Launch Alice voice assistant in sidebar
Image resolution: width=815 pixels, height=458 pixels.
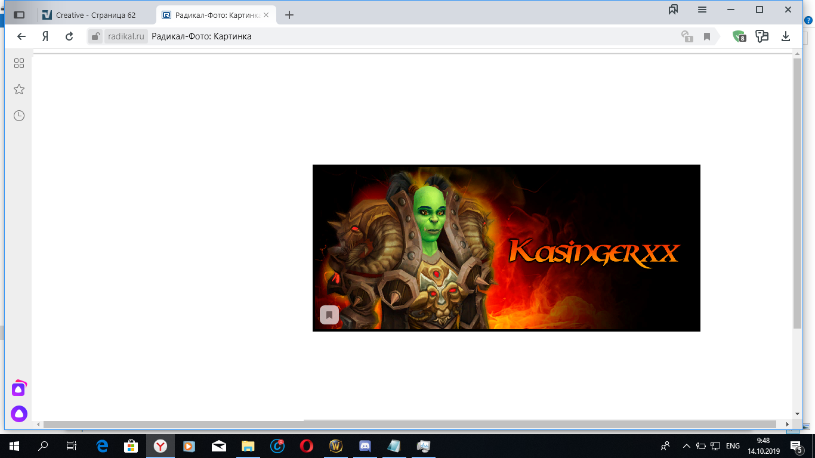point(19,414)
